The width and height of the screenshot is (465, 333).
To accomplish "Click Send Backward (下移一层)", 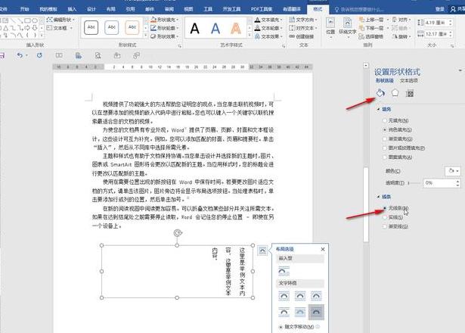I will 374,28.
